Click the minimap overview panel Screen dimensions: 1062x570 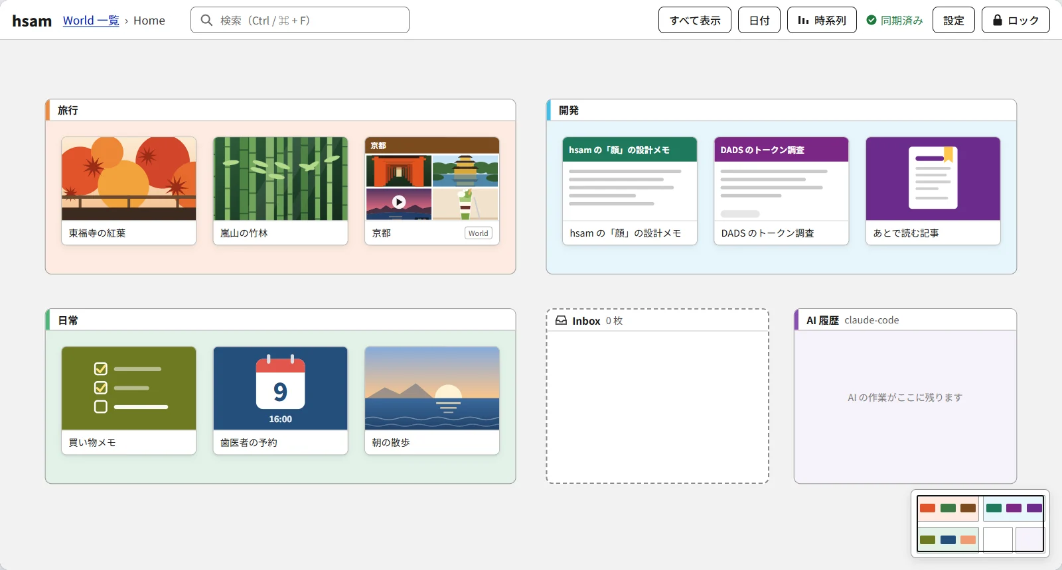[x=980, y=524]
